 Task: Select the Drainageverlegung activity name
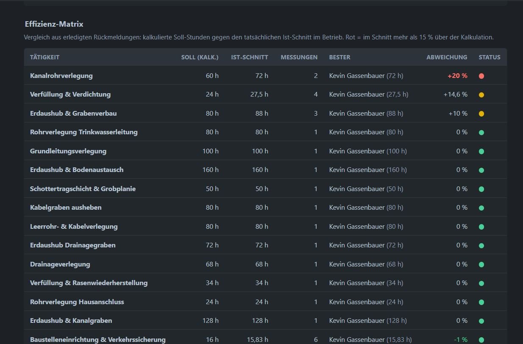pos(60,264)
